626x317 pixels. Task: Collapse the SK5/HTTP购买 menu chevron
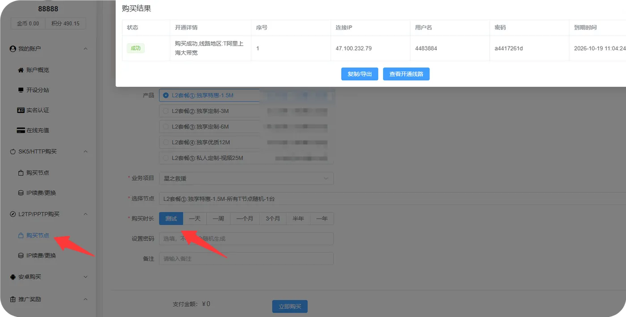point(85,152)
